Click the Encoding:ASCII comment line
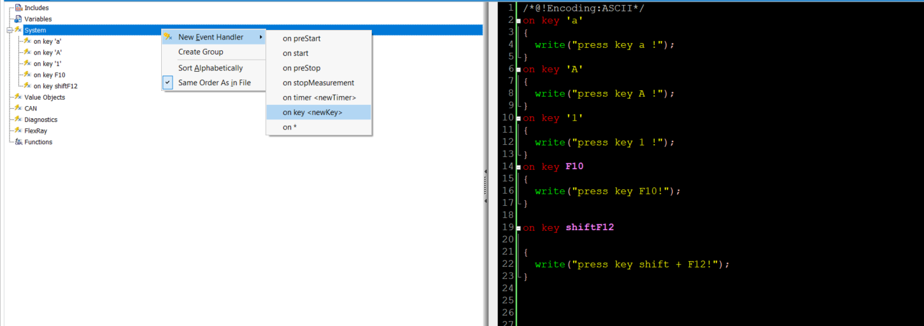Viewport: 924px width, 326px height. [x=584, y=8]
